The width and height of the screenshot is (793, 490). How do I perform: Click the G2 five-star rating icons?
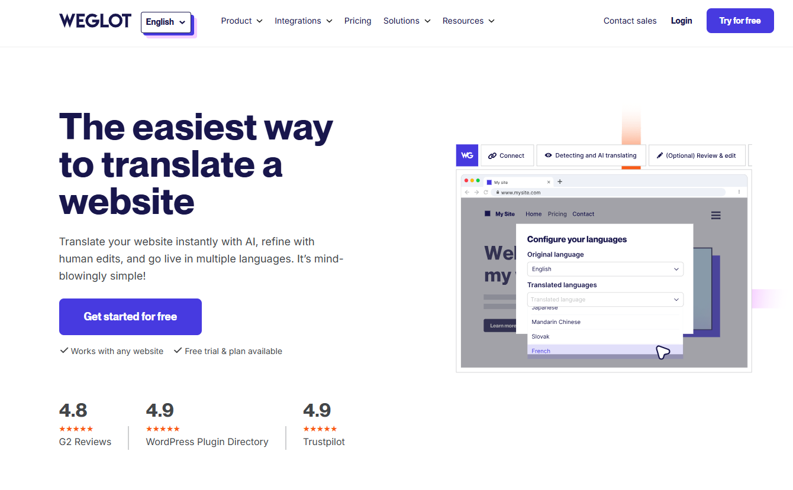76,429
